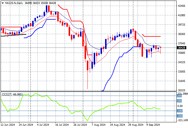
Task: Click the OHLC values 36490 36533 35558 36428
Action: [x=40, y=3]
